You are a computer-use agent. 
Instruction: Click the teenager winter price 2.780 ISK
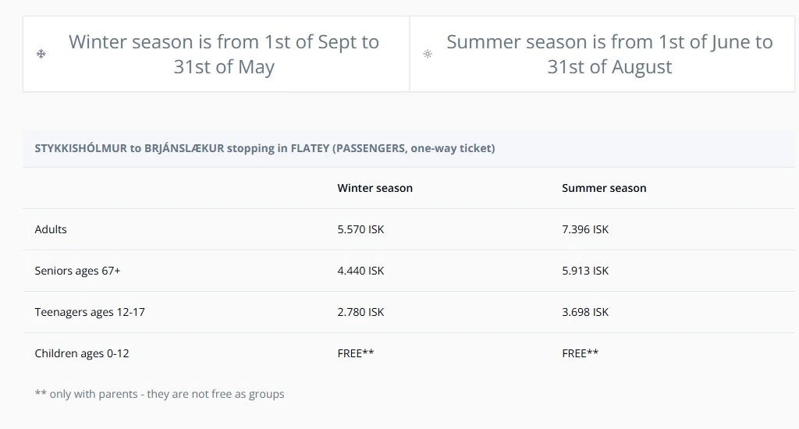pyautogui.click(x=360, y=312)
